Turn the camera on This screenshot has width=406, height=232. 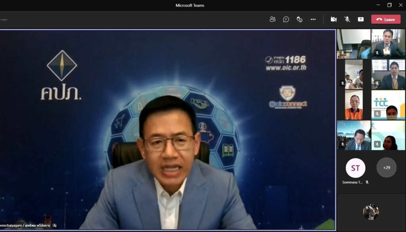(333, 19)
